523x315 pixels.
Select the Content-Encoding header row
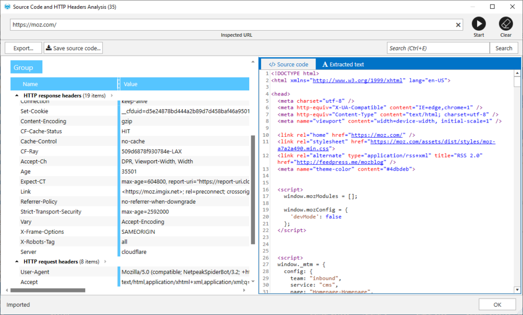134,121
